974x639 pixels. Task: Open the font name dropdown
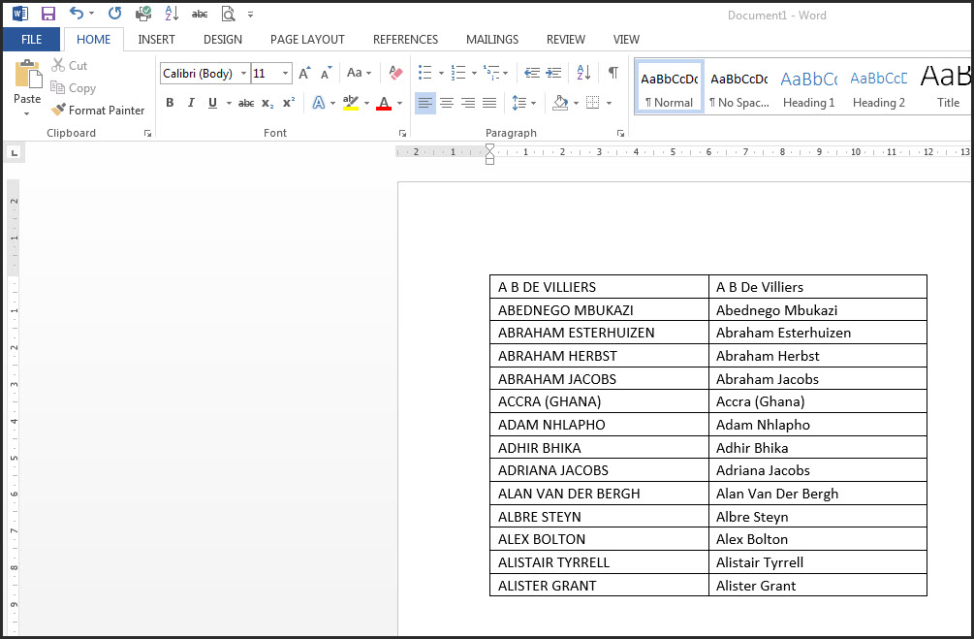pos(243,74)
